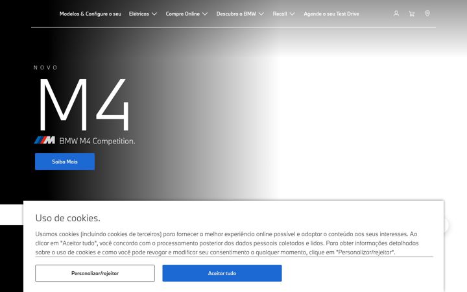This screenshot has height=292, width=467.
Task: Click the dealer location pin icon
Action: [427, 14]
